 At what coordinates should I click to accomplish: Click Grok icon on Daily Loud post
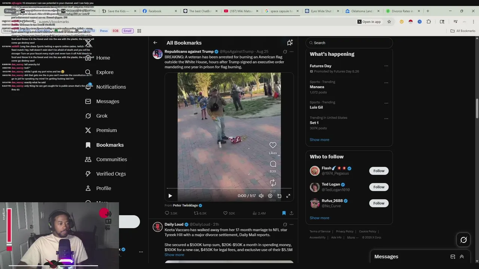285,225
